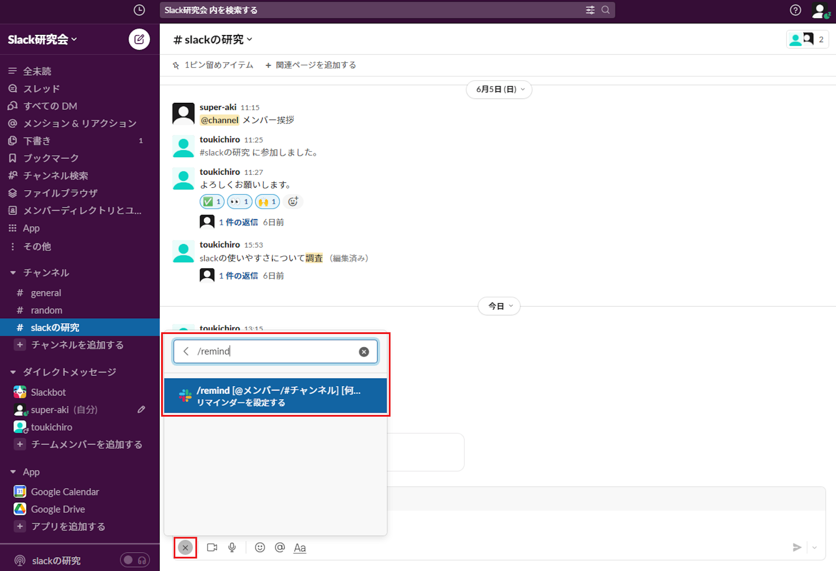
Task: Open search filter options icon
Action: tap(590, 10)
